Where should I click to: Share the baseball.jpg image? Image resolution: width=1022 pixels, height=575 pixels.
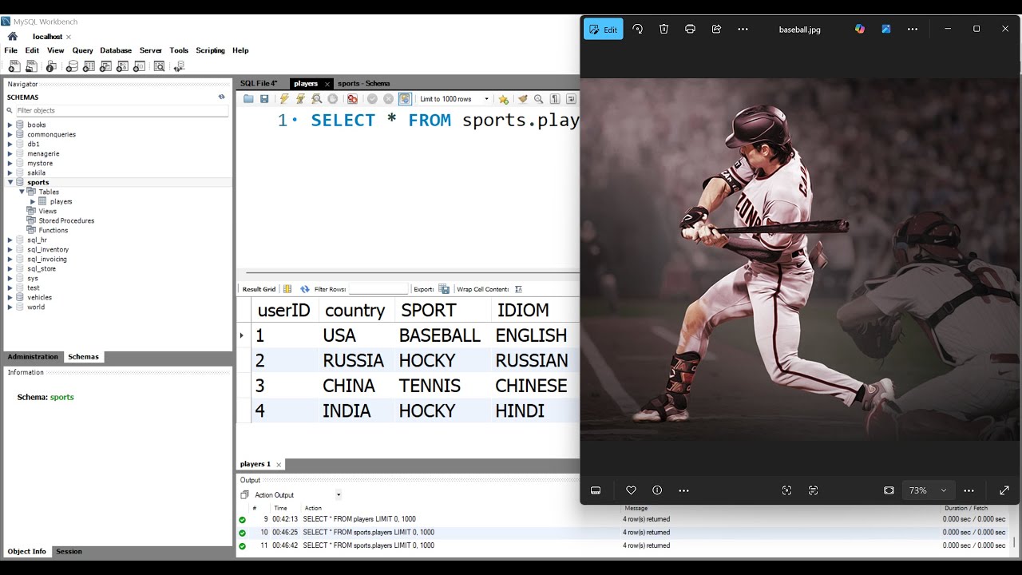coord(716,29)
